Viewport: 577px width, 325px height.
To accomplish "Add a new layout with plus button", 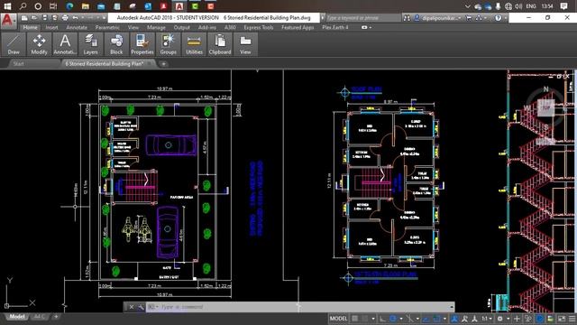I will (x=56, y=317).
